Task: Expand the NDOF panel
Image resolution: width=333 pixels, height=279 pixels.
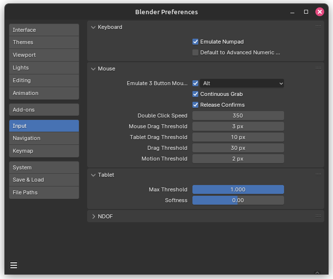Action: pos(93,216)
